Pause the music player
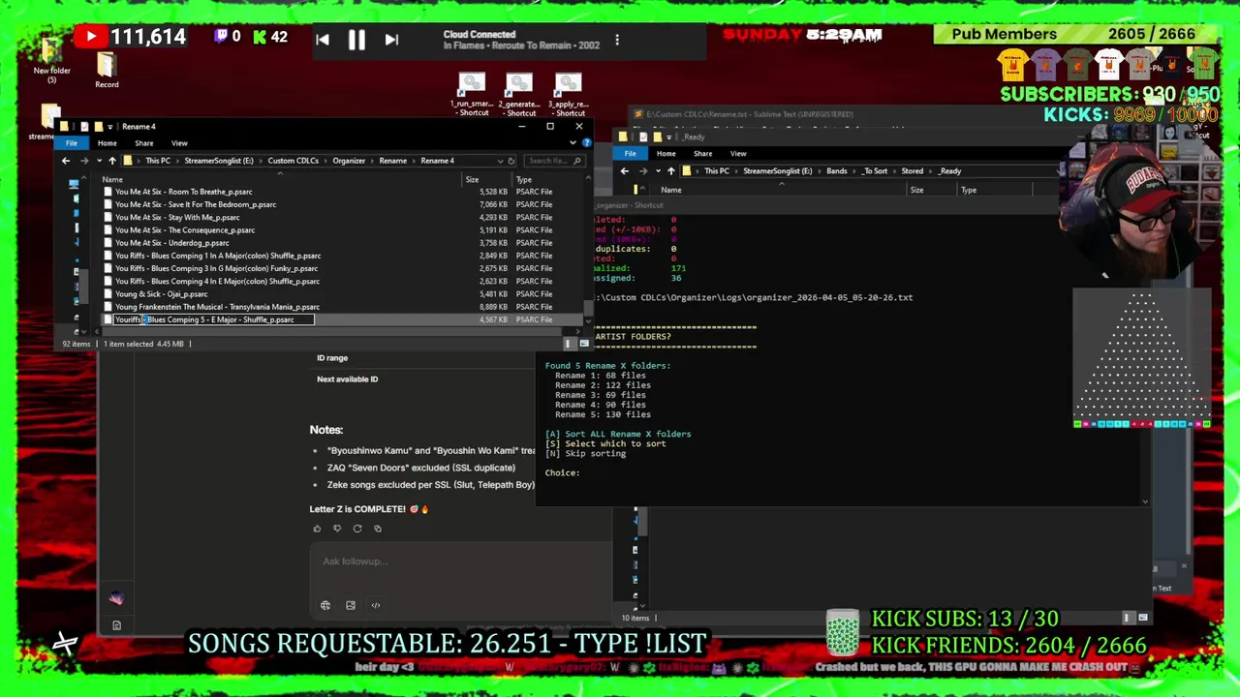This screenshot has height=697, width=1240. tap(356, 40)
